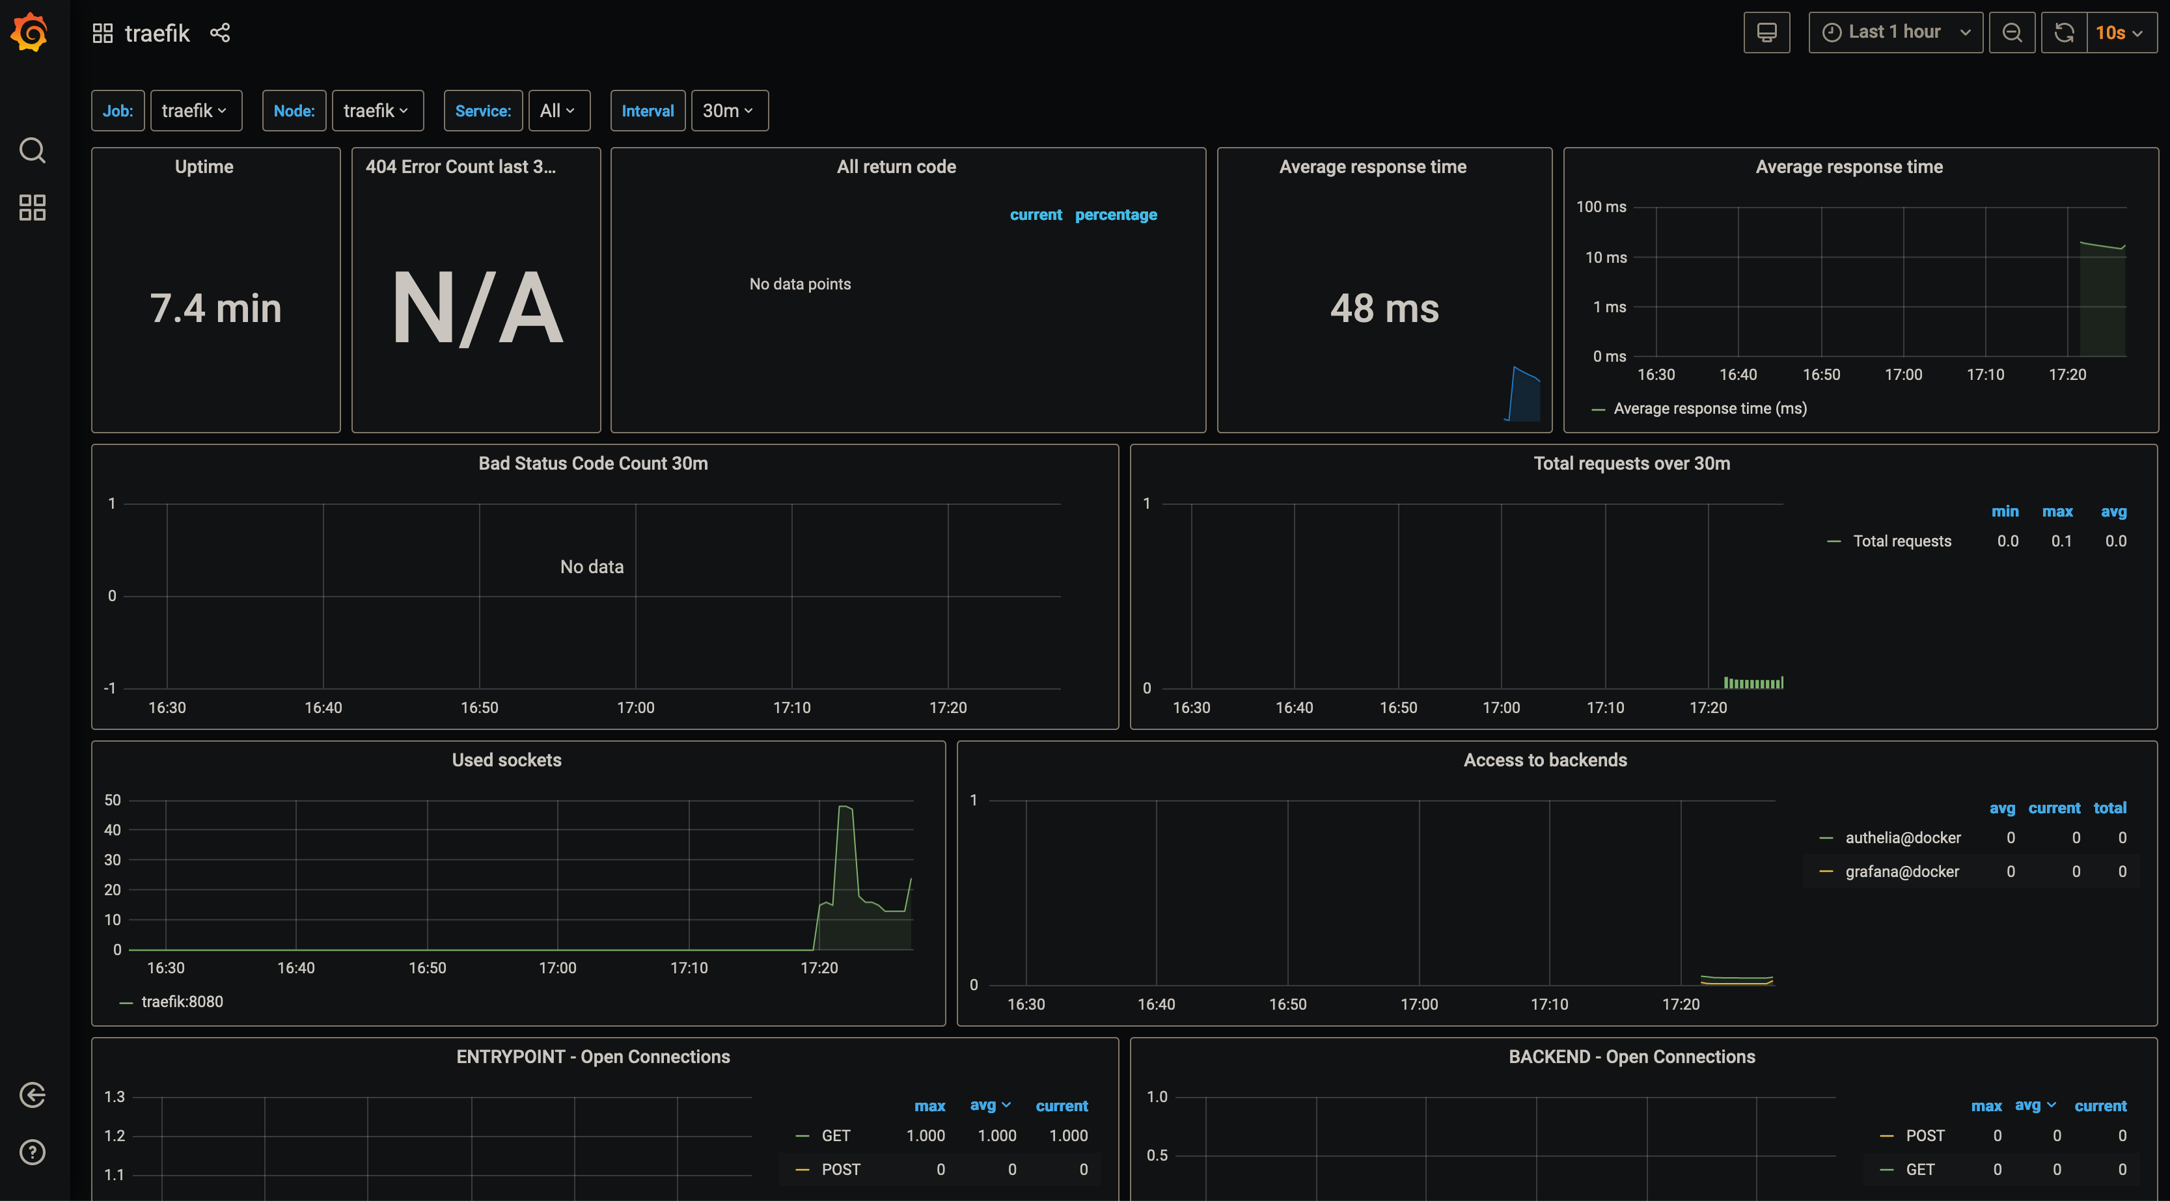Open the Grafana home logo
Viewport: 2170px width, 1201px height.
pyautogui.click(x=31, y=32)
